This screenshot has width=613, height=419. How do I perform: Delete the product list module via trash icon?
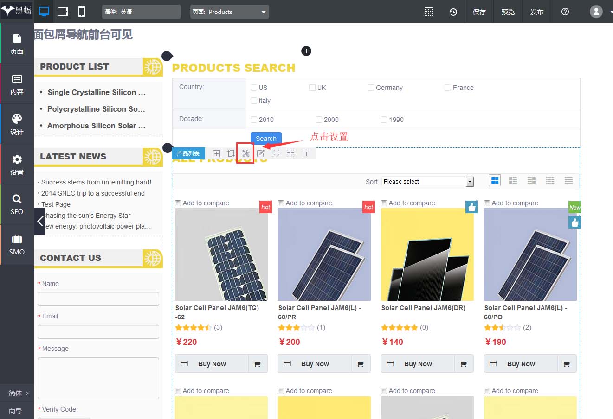coord(305,153)
